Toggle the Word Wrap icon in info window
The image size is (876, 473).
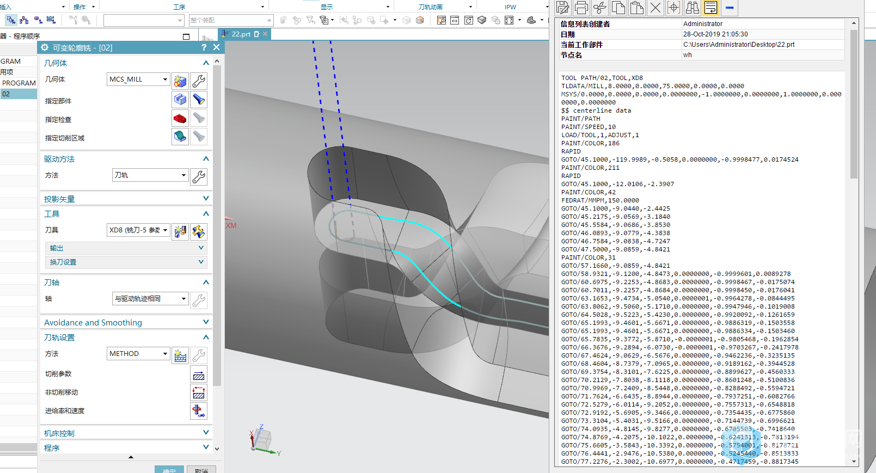(711, 8)
